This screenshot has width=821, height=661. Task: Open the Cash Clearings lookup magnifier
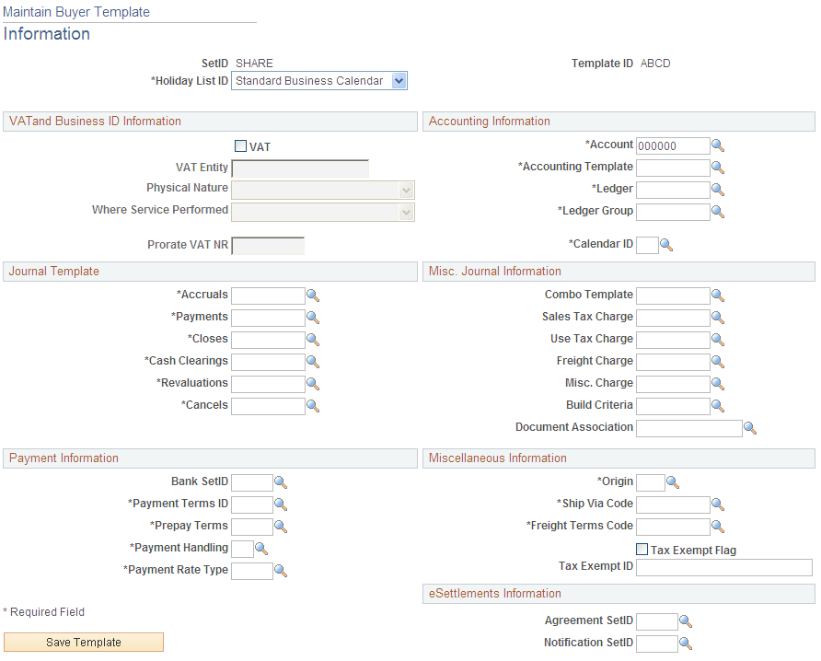click(x=313, y=361)
